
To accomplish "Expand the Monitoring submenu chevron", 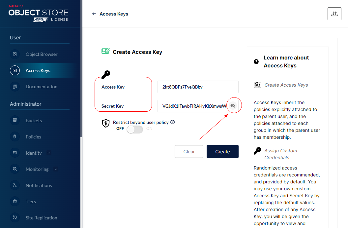I will 56,169.
